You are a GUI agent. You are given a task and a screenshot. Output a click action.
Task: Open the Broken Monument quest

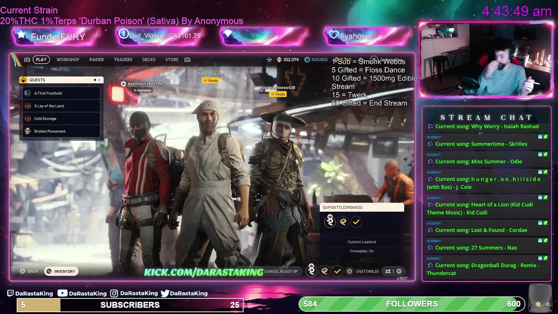click(61, 131)
